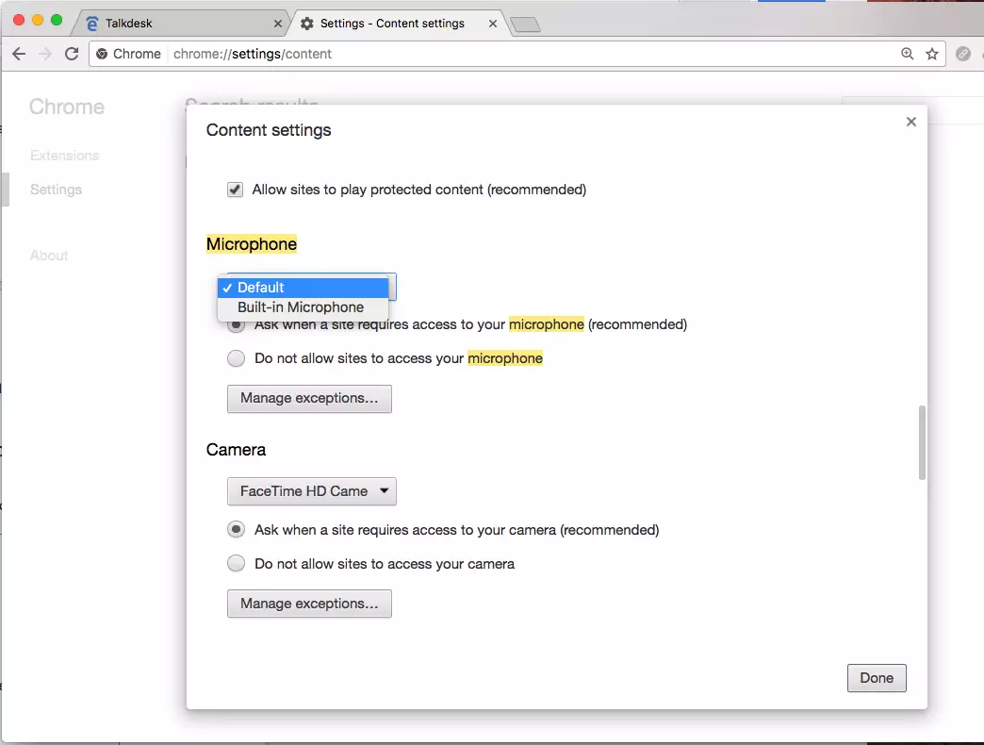
Task: Click the browser back arrow
Action: [19, 54]
